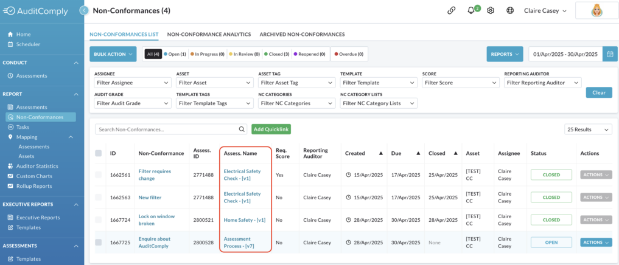
Task: Click the Add Quicklink button
Action: [x=271, y=129]
